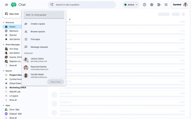The image size is (191, 119).
Task: Select Janice Castro from frequent contacts
Action: tap(44, 60)
